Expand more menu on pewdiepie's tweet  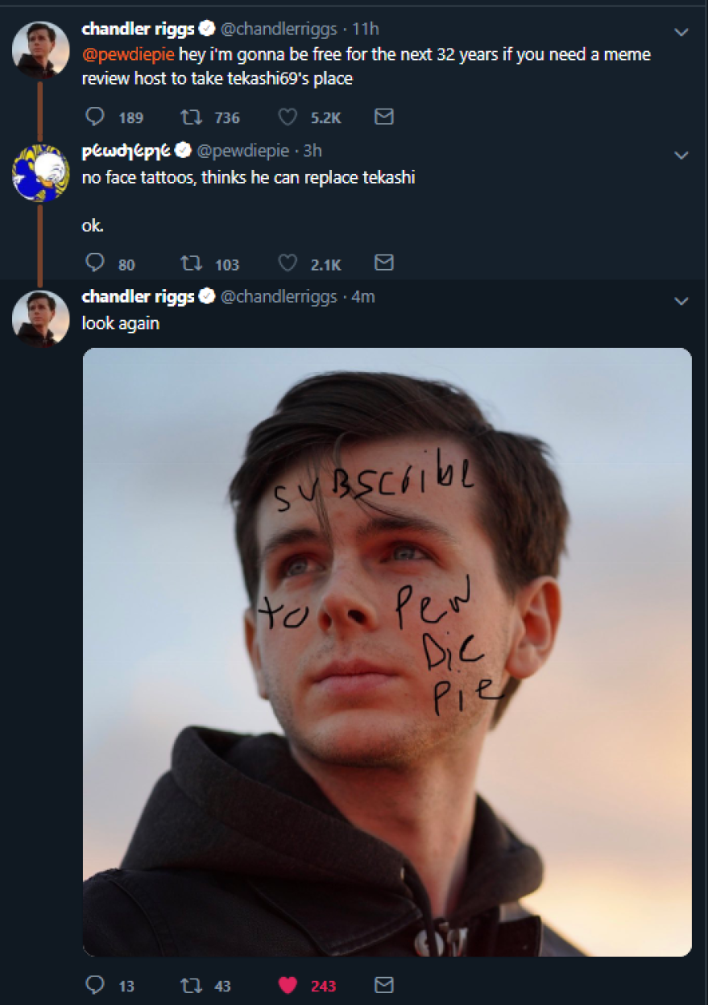[681, 156]
